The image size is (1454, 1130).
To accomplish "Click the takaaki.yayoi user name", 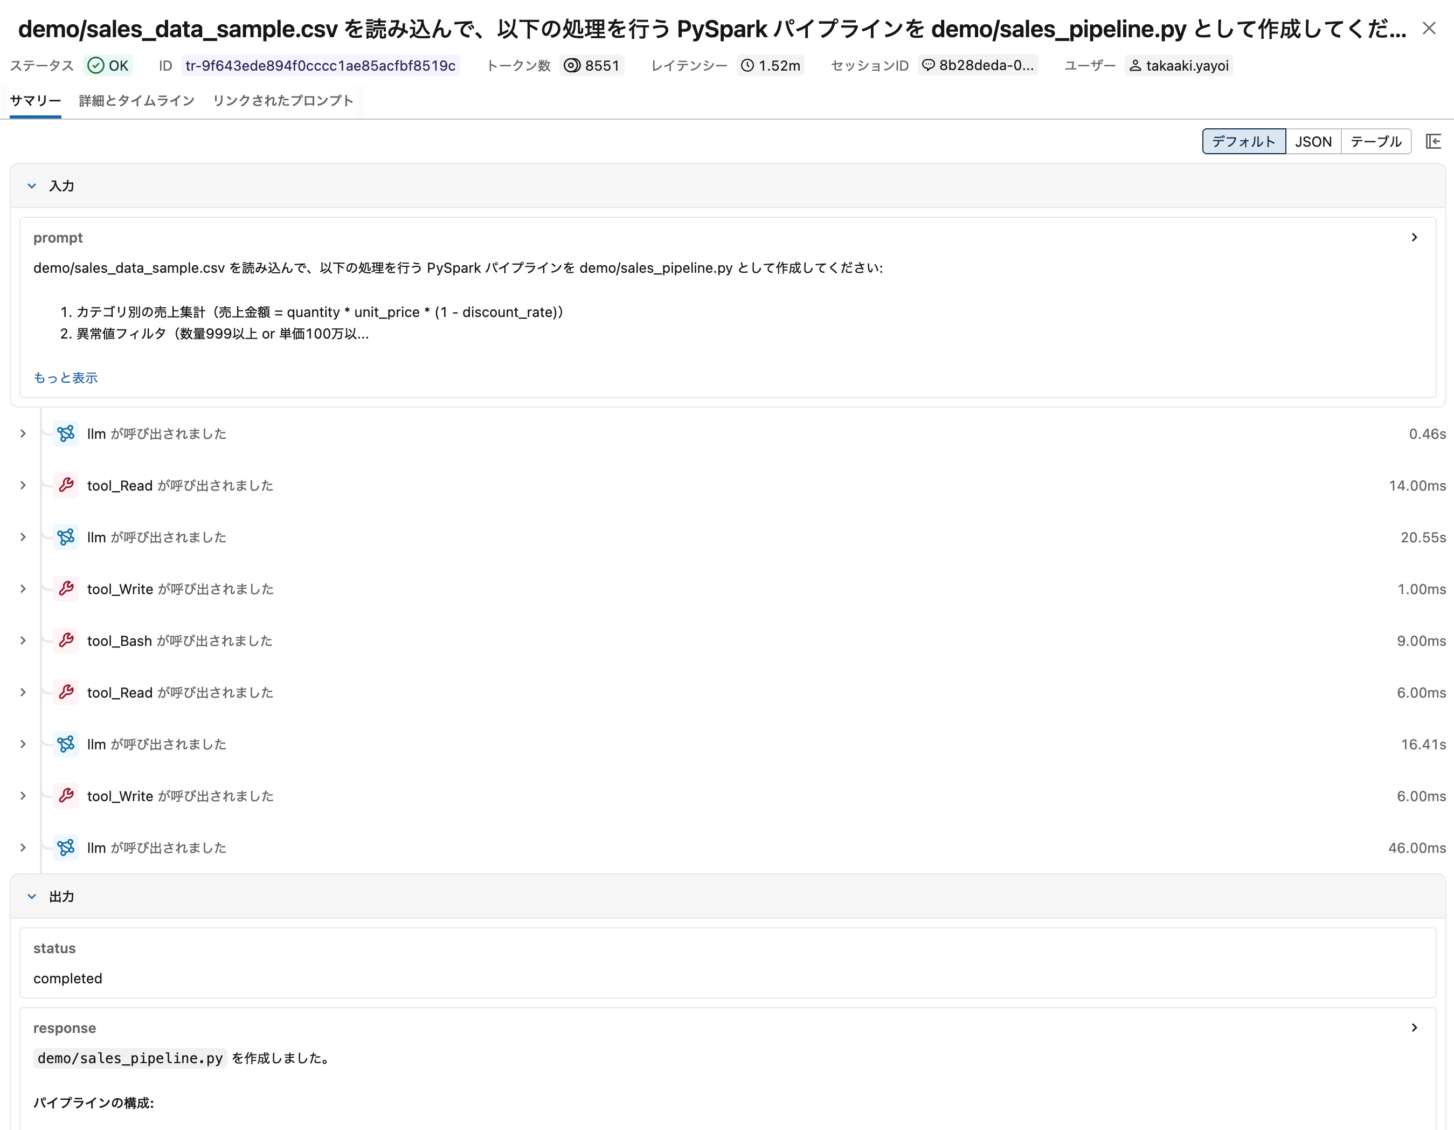I will point(1187,65).
